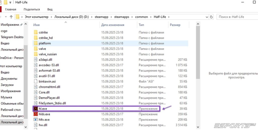
Task: Open csgo in quick access sidebar
Action: 4,31
